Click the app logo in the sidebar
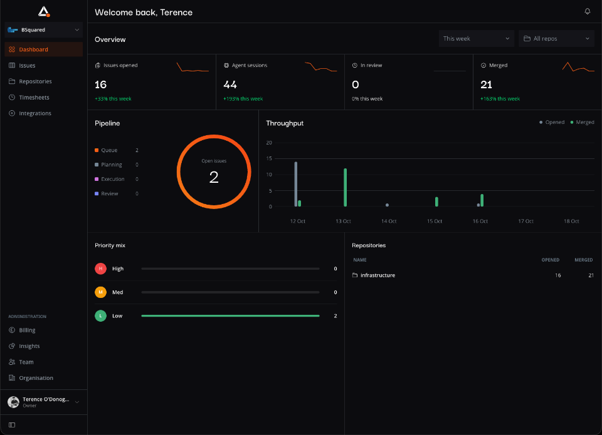Screen dimensions: 602x435 coord(44,11)
